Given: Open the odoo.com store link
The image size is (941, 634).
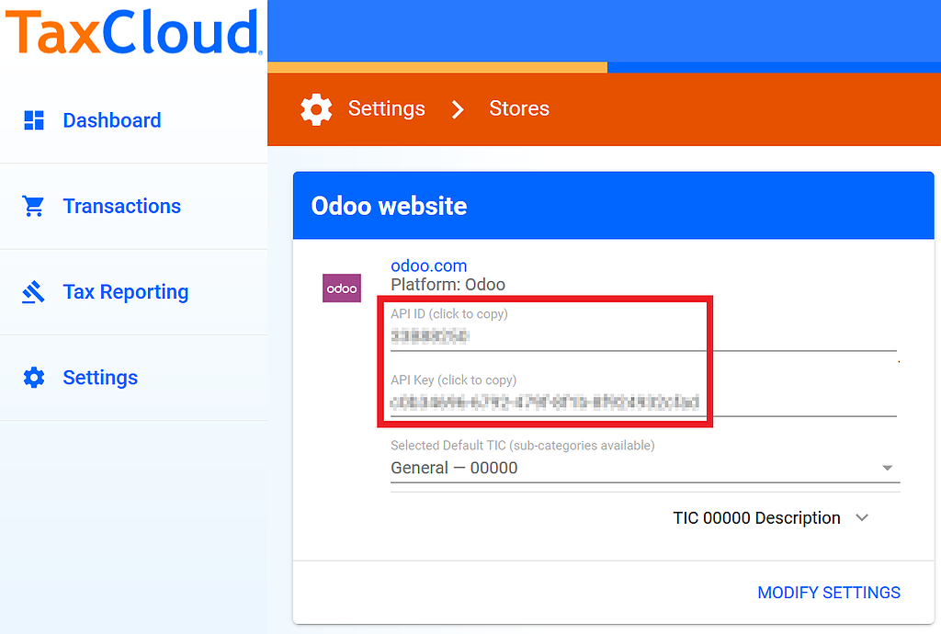Looking at the screenshot, I should pos(428,266).
